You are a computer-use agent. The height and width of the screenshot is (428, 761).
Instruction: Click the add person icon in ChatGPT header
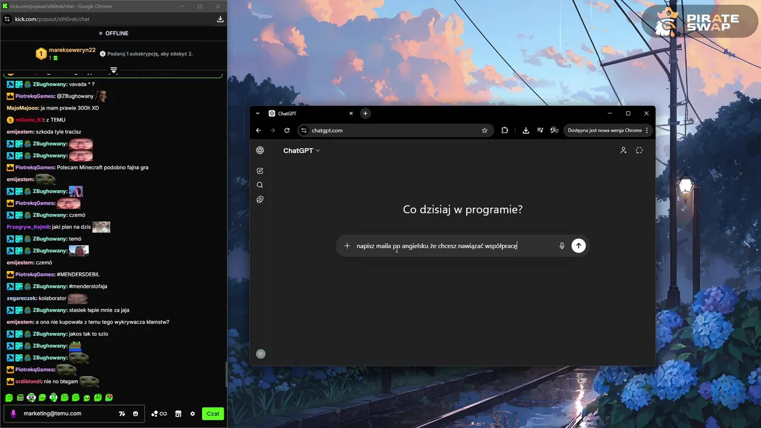[x=623, y=150]
